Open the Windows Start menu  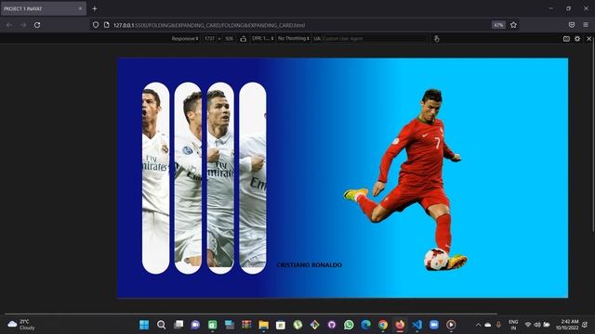[144, 325]
